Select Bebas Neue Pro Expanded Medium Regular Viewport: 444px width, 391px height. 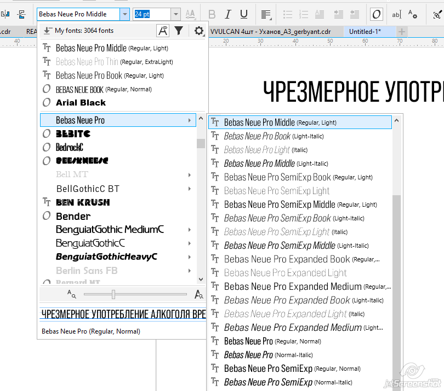(x=300, y=287)
